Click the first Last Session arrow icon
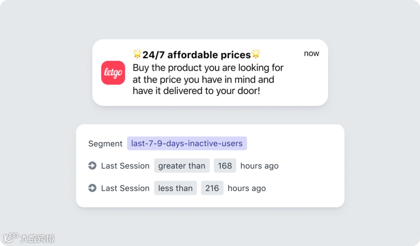 [x=92, y=166]
